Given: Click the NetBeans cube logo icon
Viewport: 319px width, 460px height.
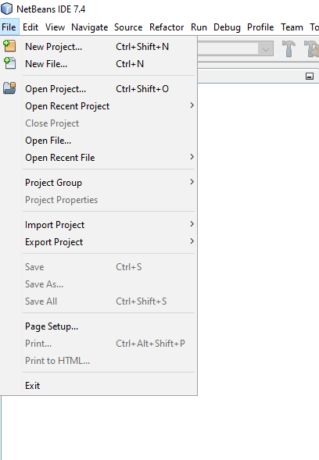Looking at the screenshot, I should pyautogui.click(x=7, y=9).
